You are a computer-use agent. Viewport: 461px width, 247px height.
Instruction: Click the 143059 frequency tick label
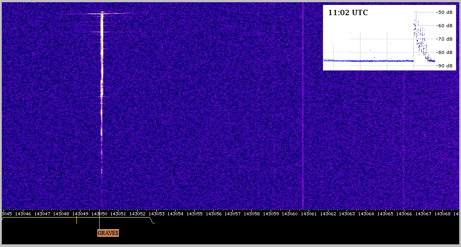(x=271, y=214)
